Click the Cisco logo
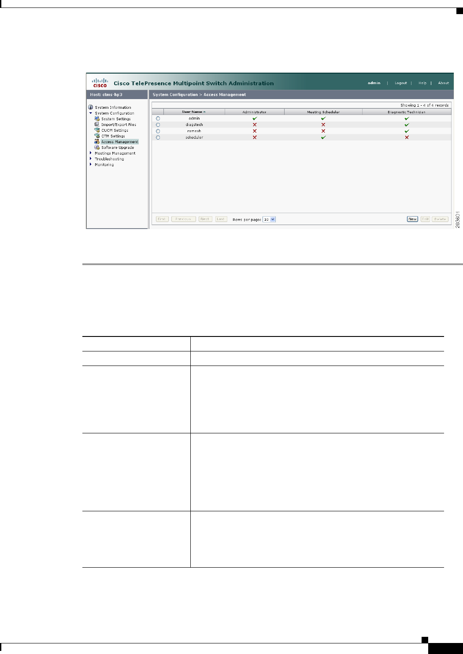Viewport: 463px width, 654px height. (100, 83)
